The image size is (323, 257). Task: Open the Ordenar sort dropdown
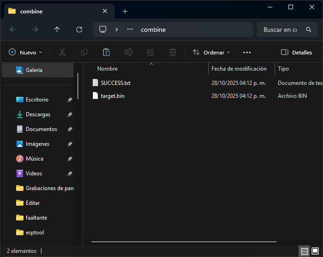[211, 53]
